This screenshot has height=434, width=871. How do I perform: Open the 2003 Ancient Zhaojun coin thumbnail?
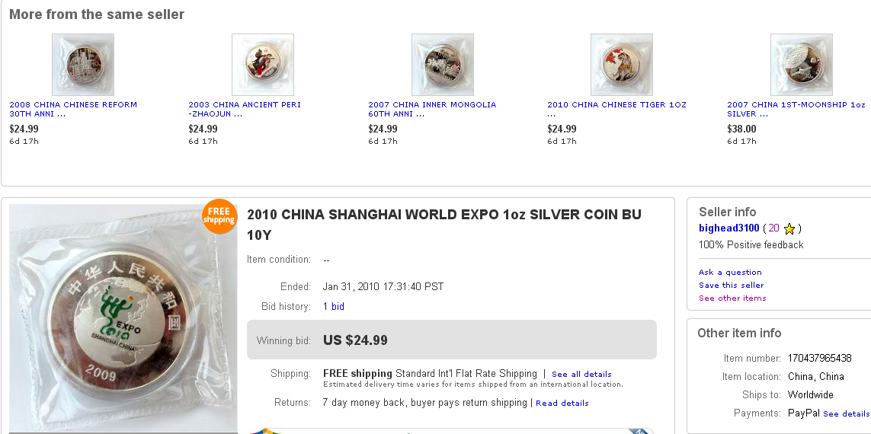(263, 65)
